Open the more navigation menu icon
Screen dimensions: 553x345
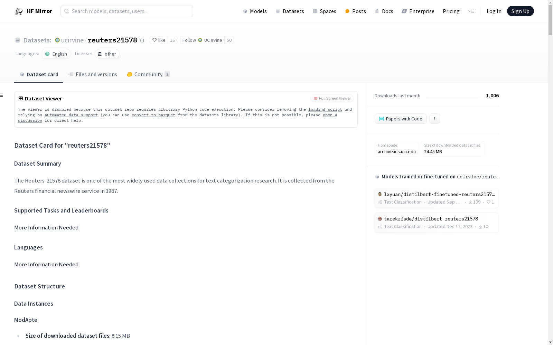[x=471, y=11]
